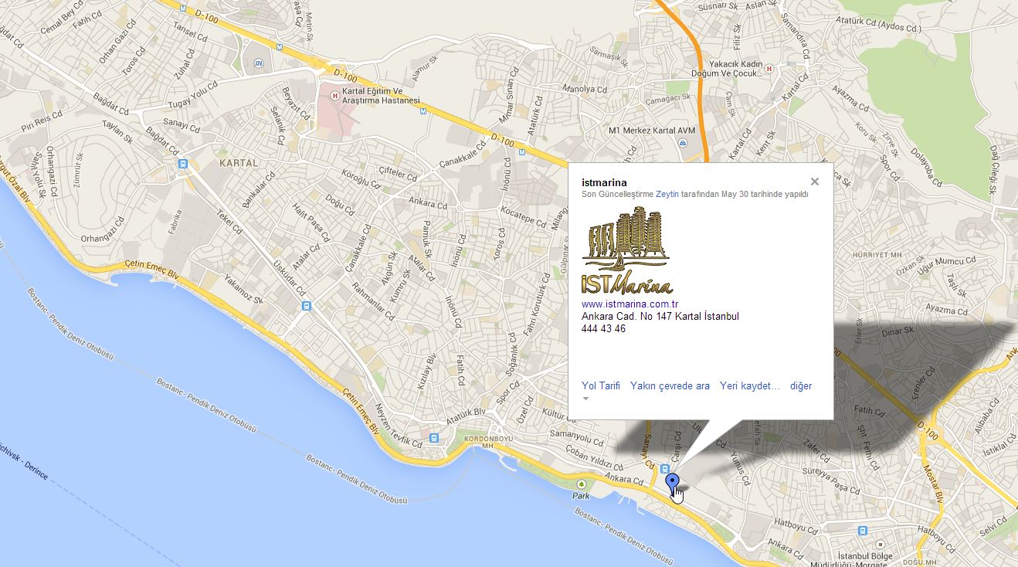Open the diğer options menu
Image resolution: width=1018 pixels, height=567 pixels.
tap(801, 386)
